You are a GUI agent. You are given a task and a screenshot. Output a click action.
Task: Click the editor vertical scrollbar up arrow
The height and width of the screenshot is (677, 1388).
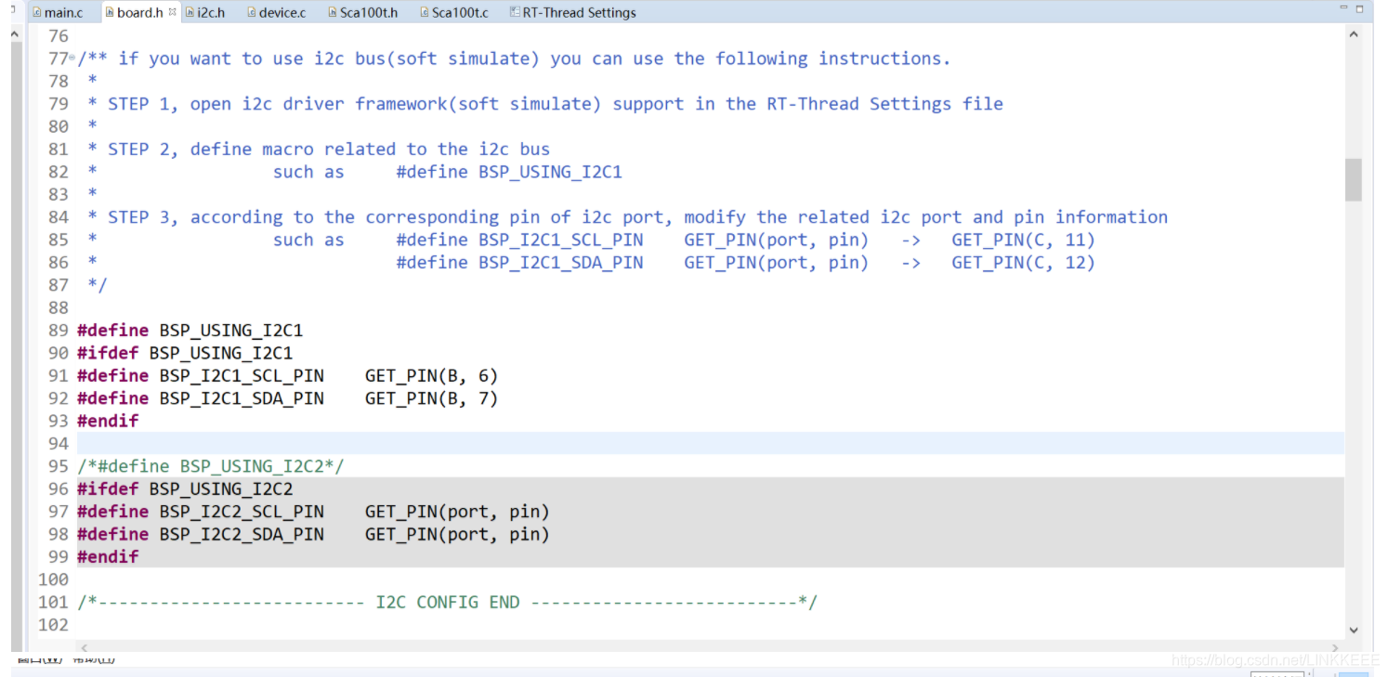tap(1354, 34)
